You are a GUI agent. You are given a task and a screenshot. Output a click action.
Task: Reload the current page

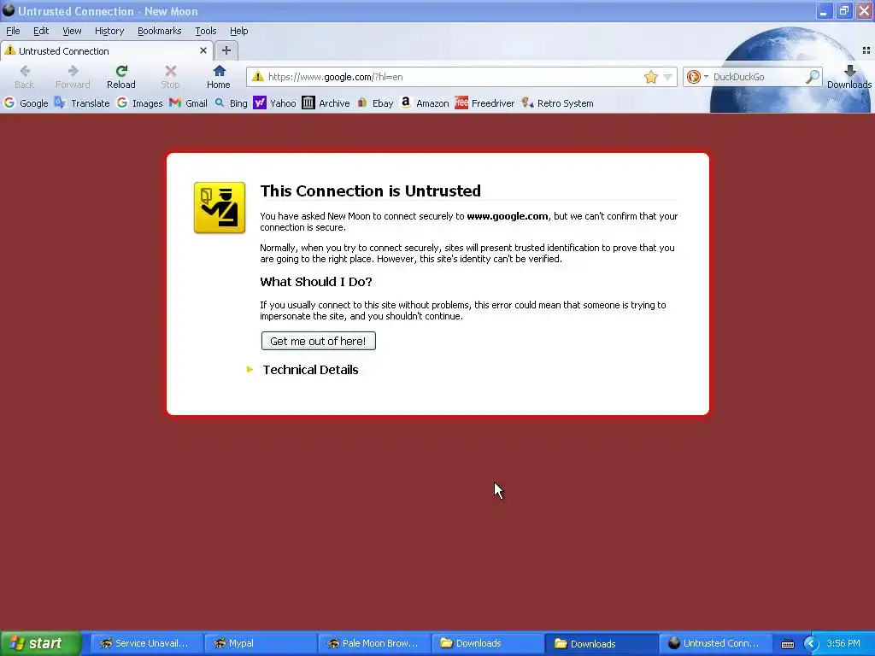tap(121, 77)
